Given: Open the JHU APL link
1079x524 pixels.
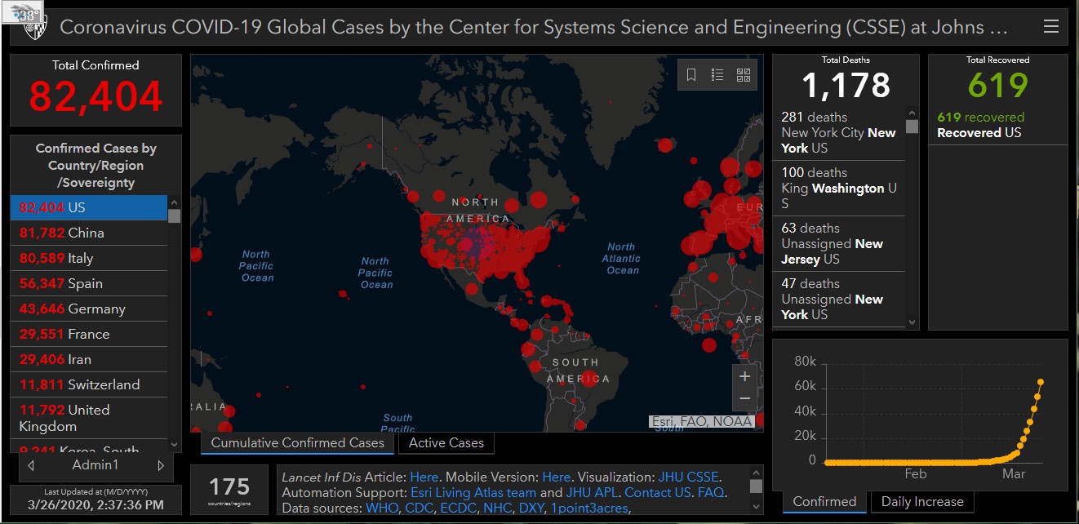Looking at the screenshot, I should (x=593, y=492).
